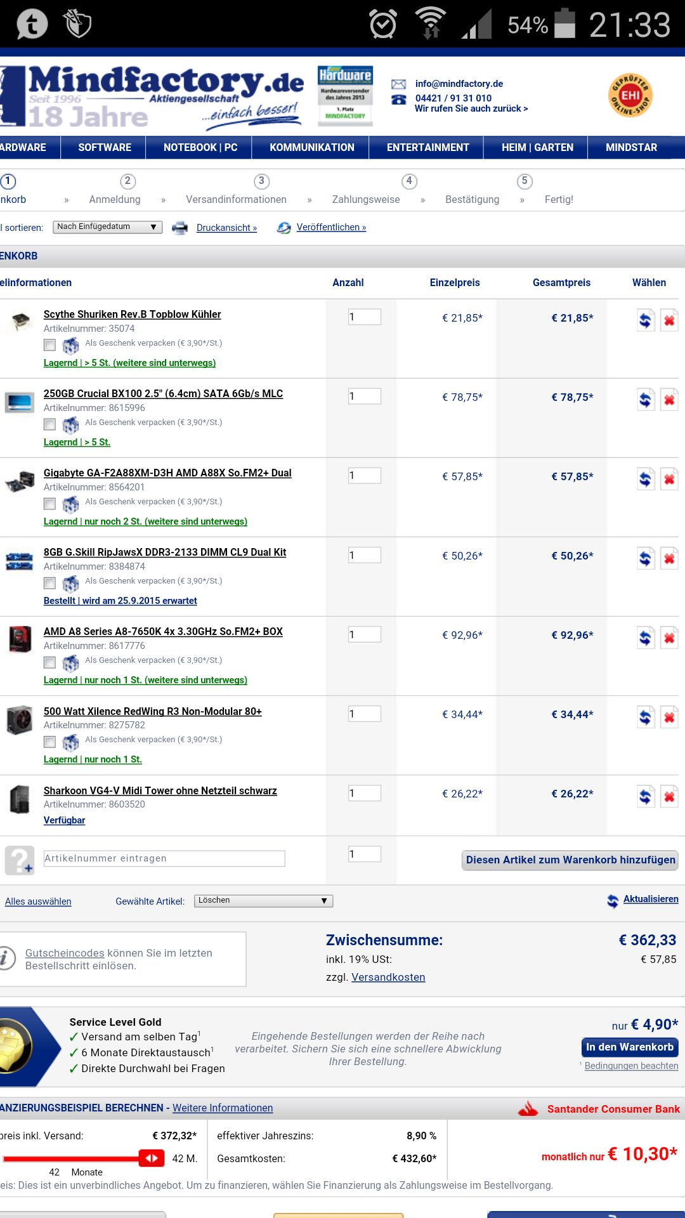Toggle gift wrap for AMD A8-7650K
Screen dimensions: 685x1218
(49, 662)
